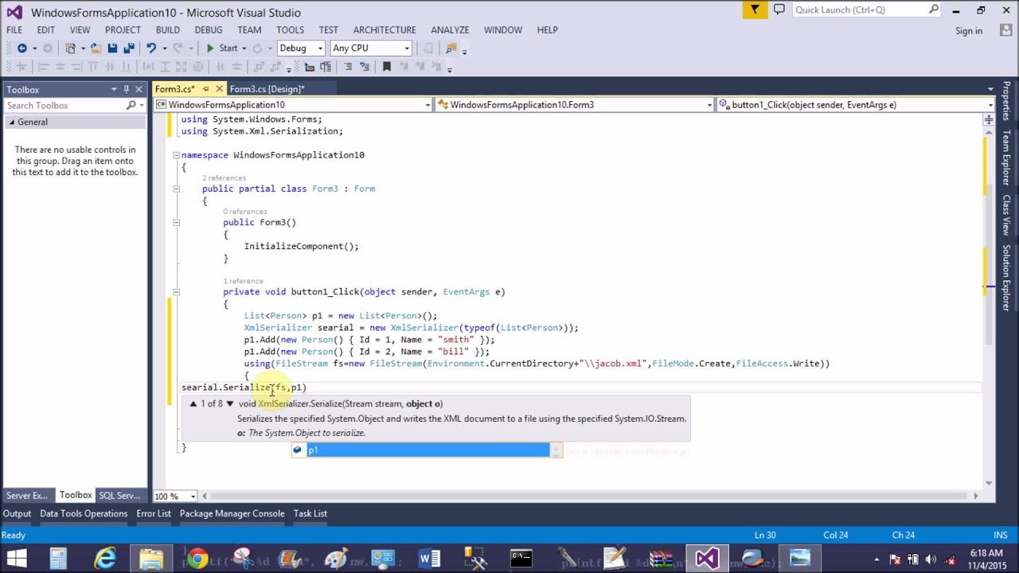This screenshot has width=1019, height=573.
Task: Close the Form3.cs tab
Action: [x=219, y=89]
